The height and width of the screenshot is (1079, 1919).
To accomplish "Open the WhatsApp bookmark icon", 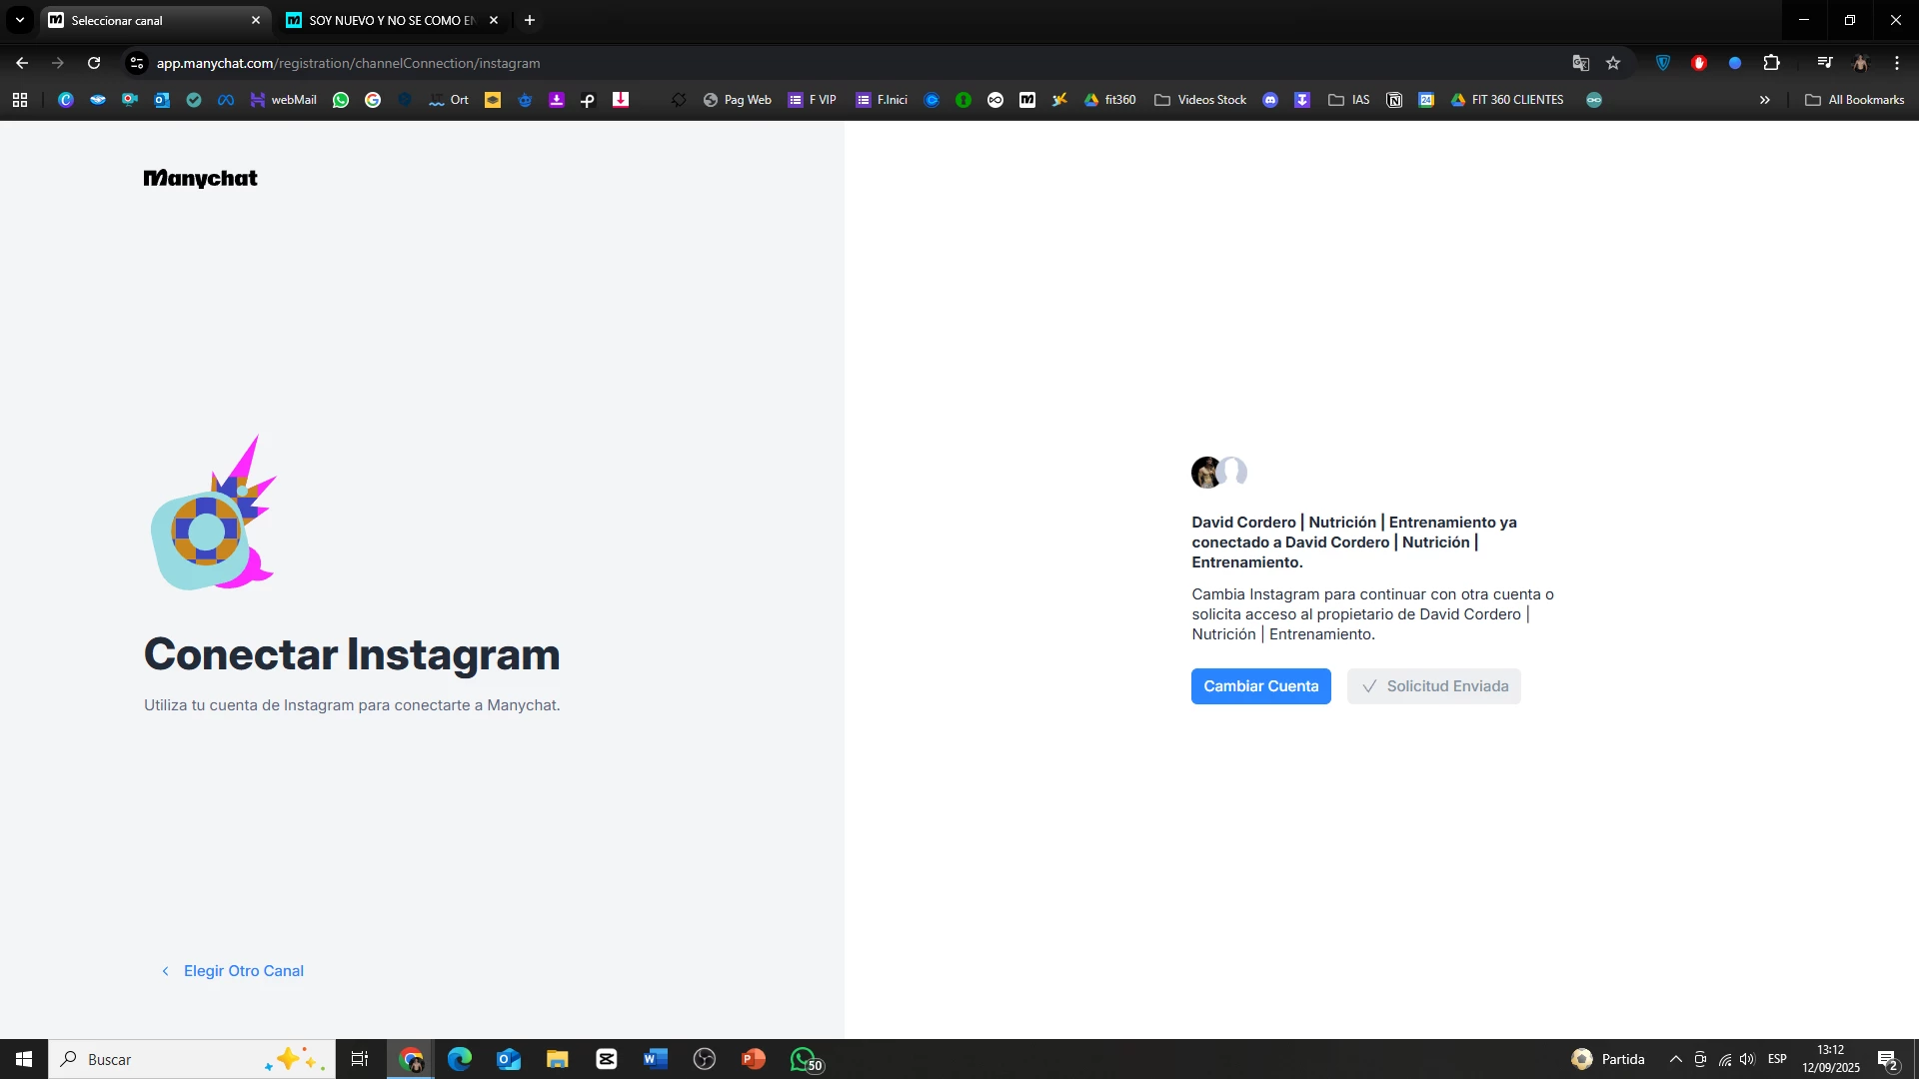I will click(x=341, y=100).
